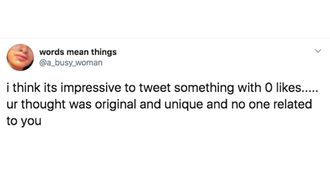This screenshot has height=172, width=330.
Task: Open the "words mean things" display name
Action: pyautogui.click(x=78, y=52)
